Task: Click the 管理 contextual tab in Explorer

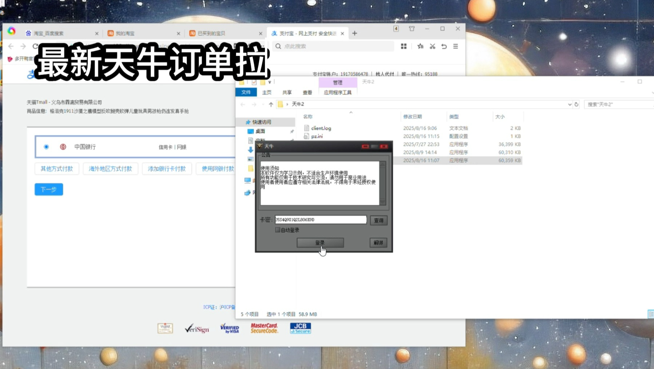Action: (x=338, y=82)
